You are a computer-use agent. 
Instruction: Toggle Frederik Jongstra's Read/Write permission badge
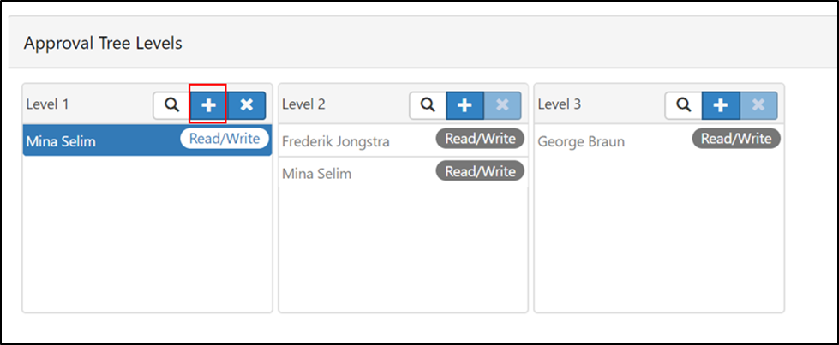(480, 139)
